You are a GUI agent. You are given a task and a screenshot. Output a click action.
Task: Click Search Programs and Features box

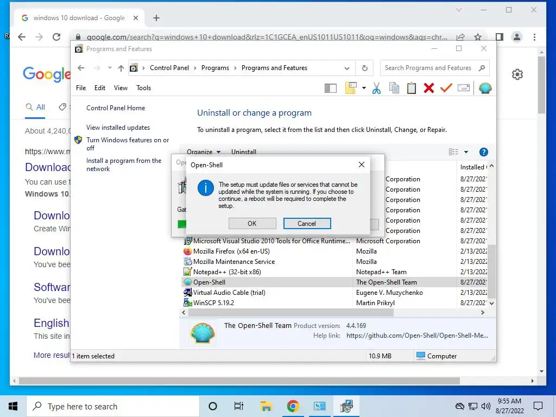pyautogui.click(x=434, y=68)
